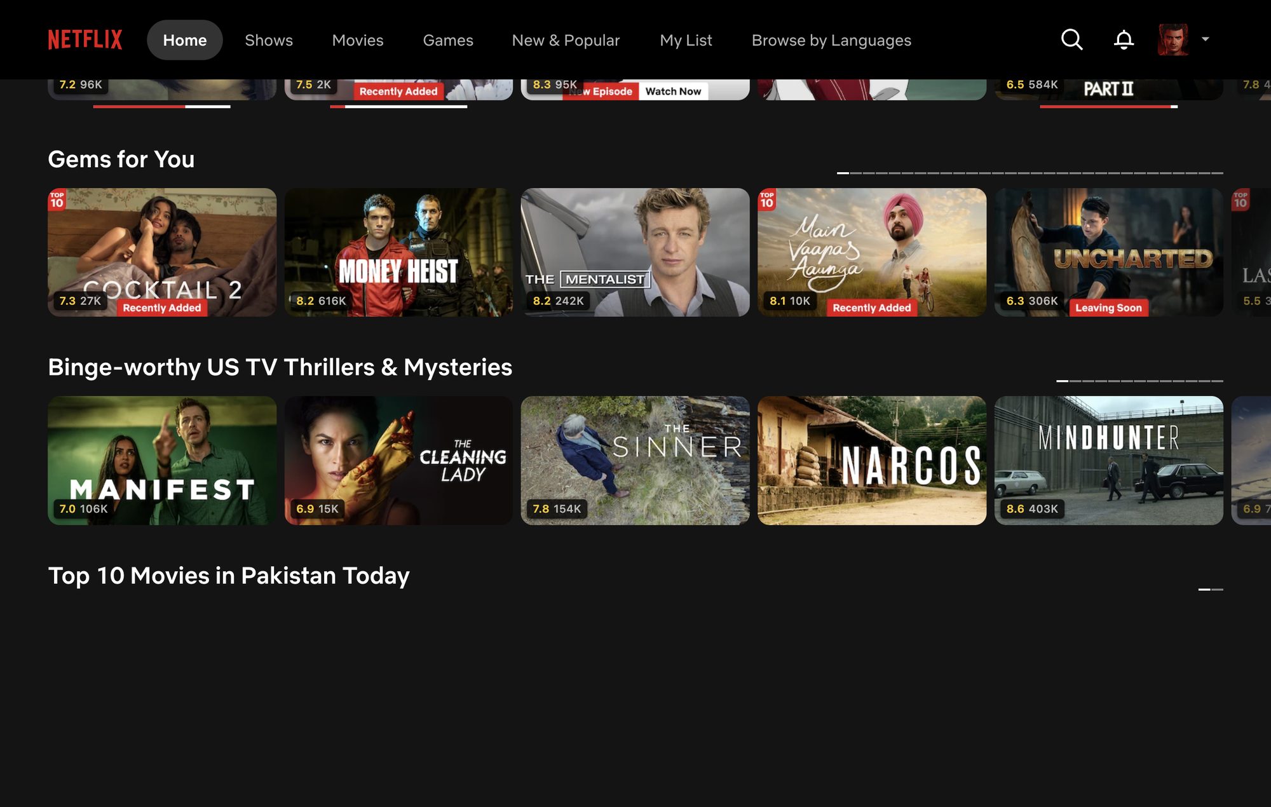Click the progress bar under the 7.2 96K title
The height and width of the screenshot is (807, 1271).
coord(162,107)
